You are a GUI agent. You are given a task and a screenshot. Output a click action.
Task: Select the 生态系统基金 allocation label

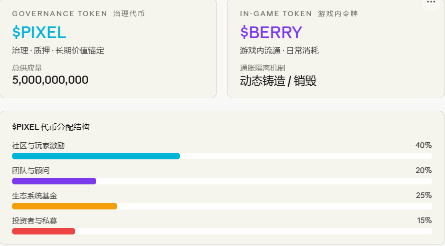click(x=35, y=195)
